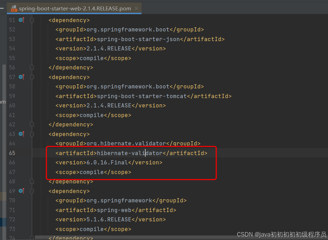Click the groupId org.hibernate.validator text
The image size is (328, 240).
click(x=126, y=144)
